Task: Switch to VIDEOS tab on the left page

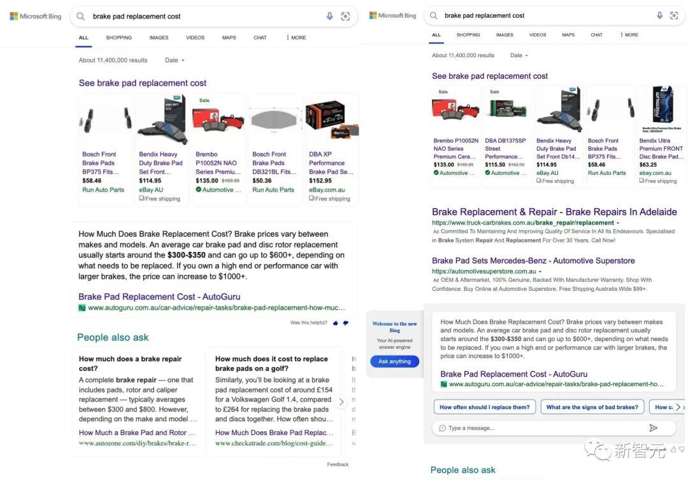Action: [196, 38]
